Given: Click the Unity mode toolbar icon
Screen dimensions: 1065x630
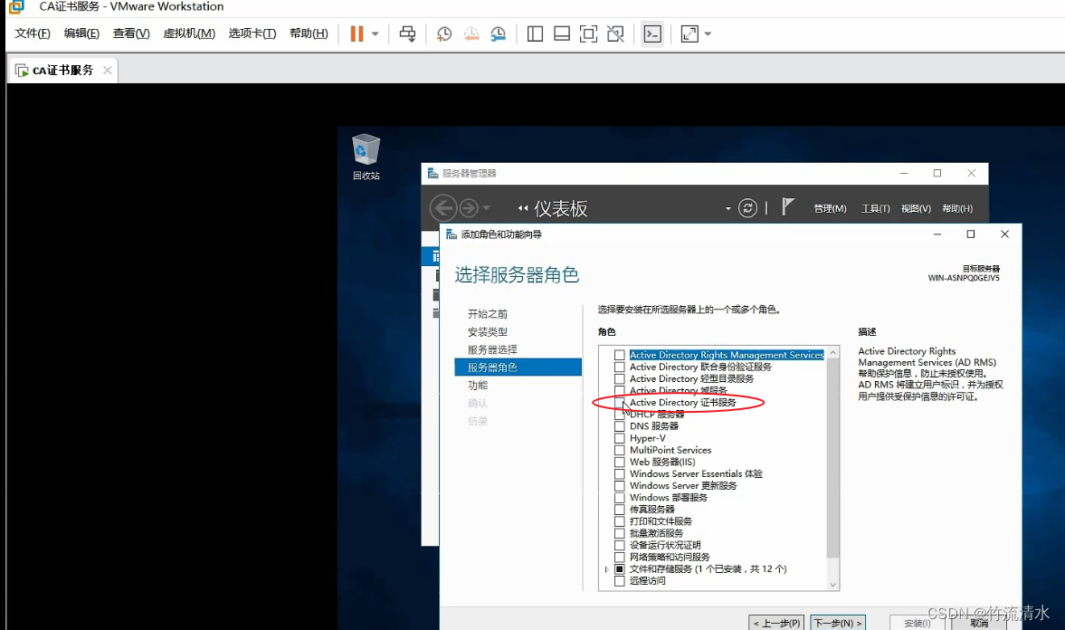Looking at the screenshot, I should point(615,34).
